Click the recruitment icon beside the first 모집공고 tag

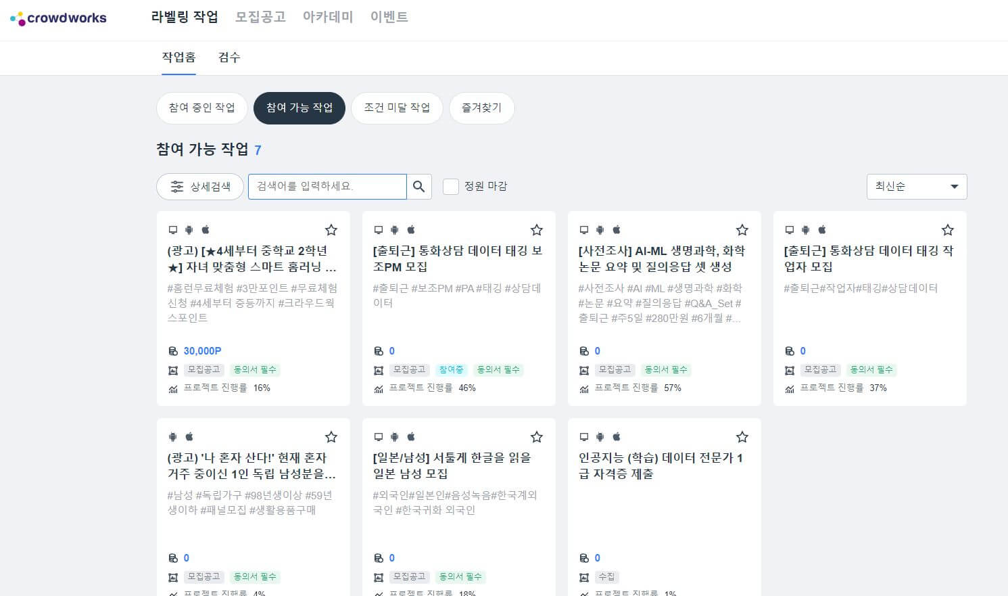(174, 370)
